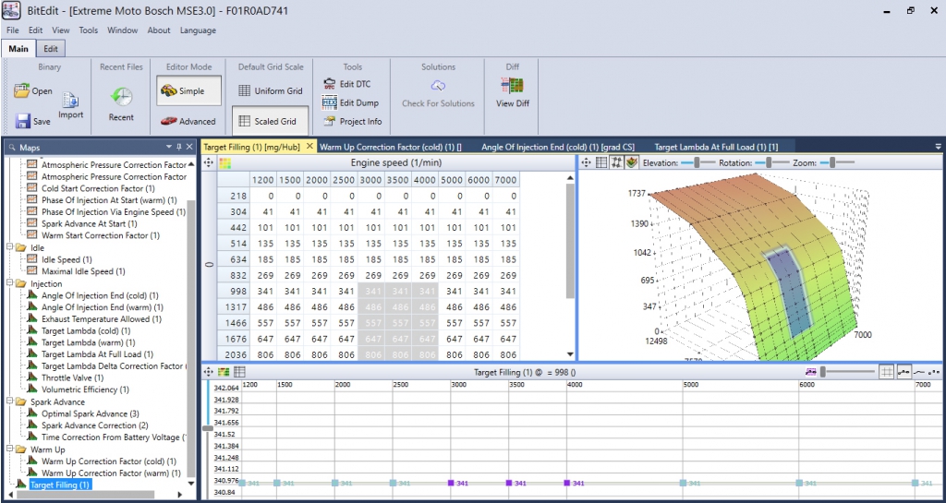946x503 pixels.
Task: Select Uniform Grid scale
Action: point(270,91)
